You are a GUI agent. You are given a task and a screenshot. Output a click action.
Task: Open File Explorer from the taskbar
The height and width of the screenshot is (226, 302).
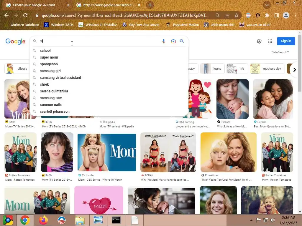(x=80, y=220)
